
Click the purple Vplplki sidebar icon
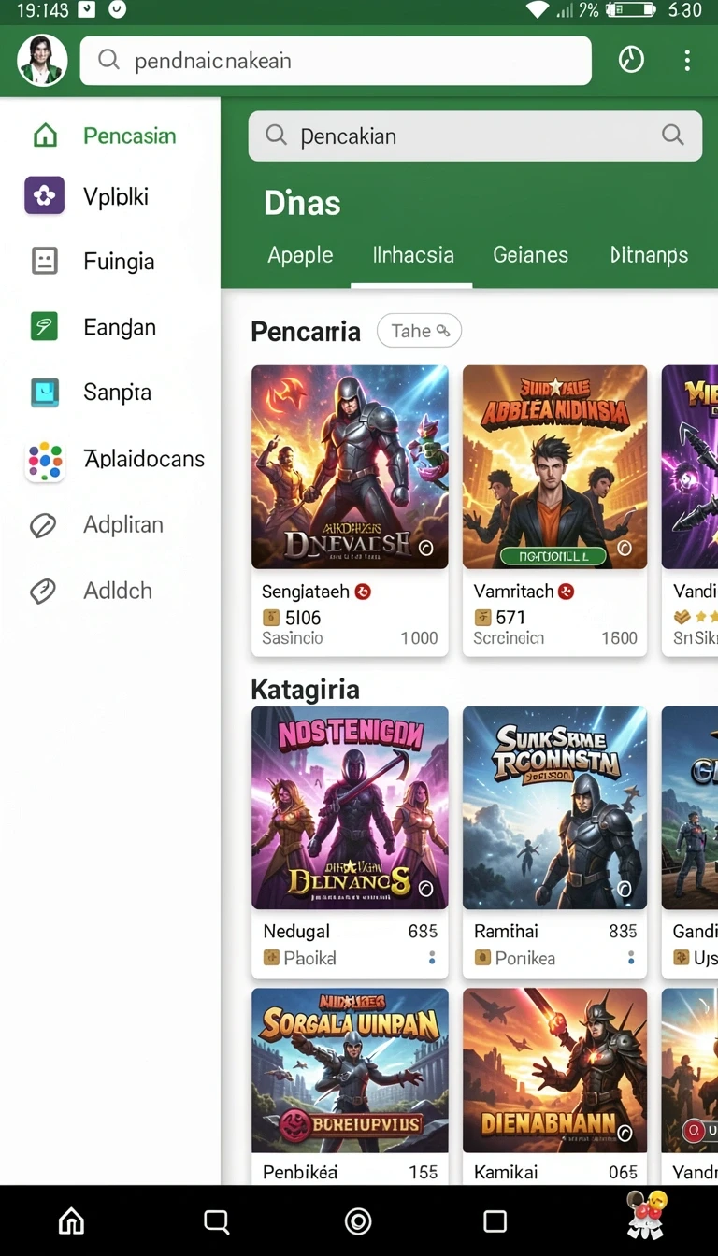[44, 196]
